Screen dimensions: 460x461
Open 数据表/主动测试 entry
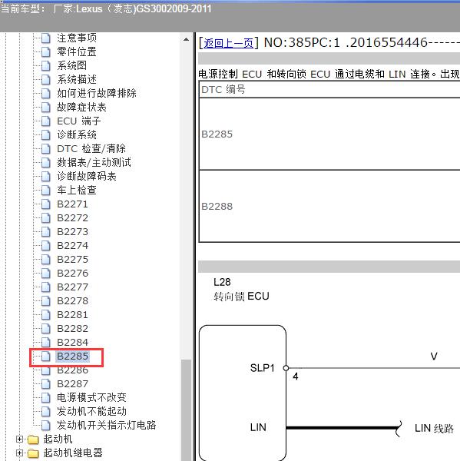94,162
